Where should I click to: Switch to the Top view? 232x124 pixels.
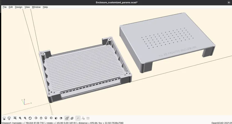[x=41, y=118]
